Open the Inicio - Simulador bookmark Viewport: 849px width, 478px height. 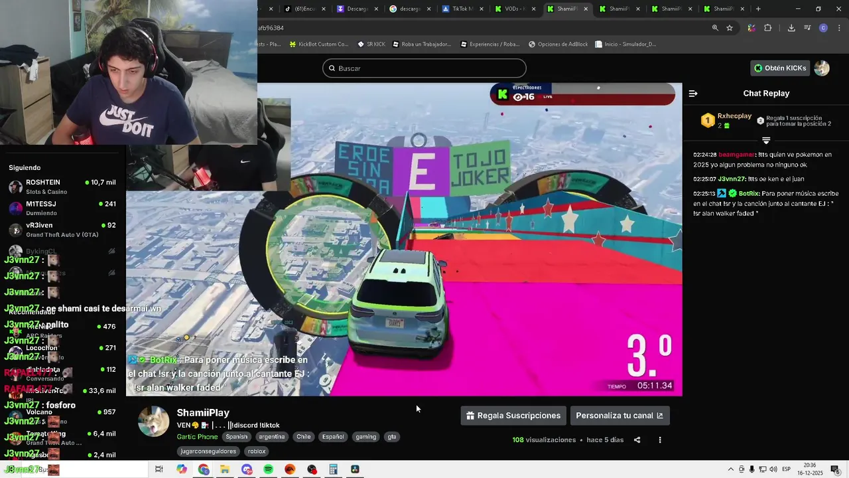click(x=625, y=44)
